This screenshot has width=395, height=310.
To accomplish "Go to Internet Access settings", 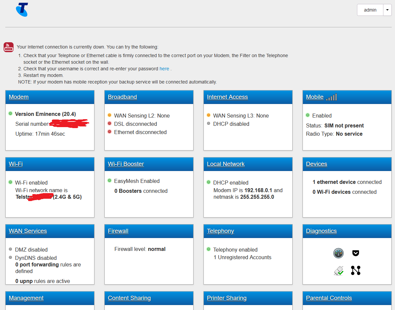I will [x=228, y=97].
